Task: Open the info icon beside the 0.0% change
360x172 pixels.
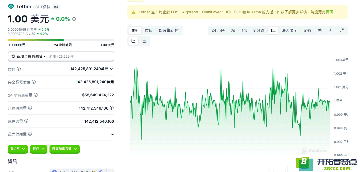Action: [x=74, y=19]
